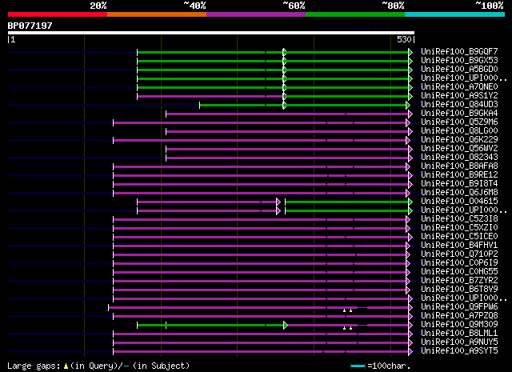Viewport: 512px width, 372px height.
Task: Click the green segment of Q9M309 alignment
Action: pos(210,326)
